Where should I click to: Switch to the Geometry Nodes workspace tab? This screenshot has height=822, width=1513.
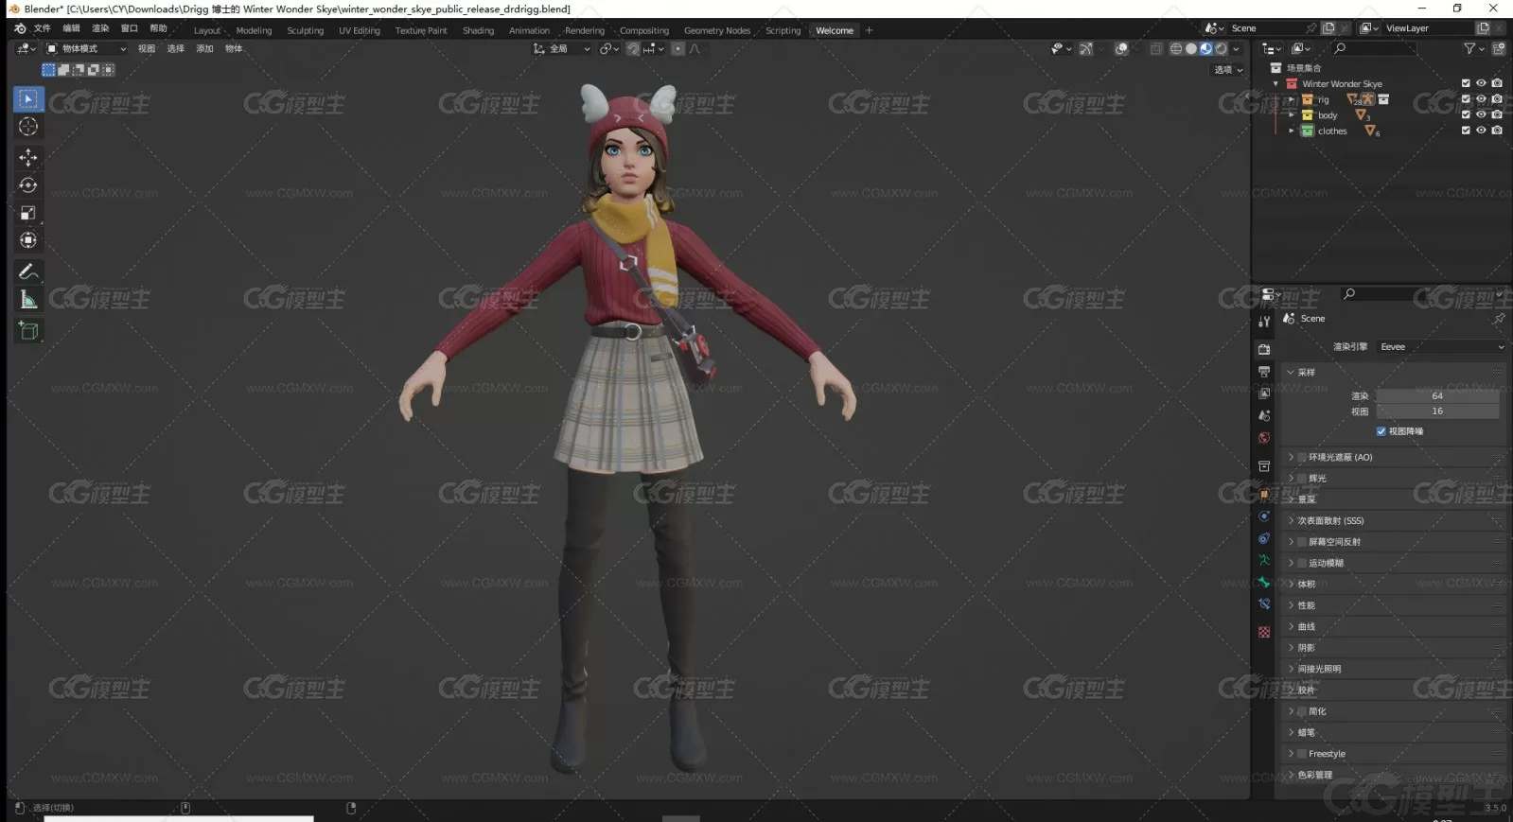pos(716,30)
